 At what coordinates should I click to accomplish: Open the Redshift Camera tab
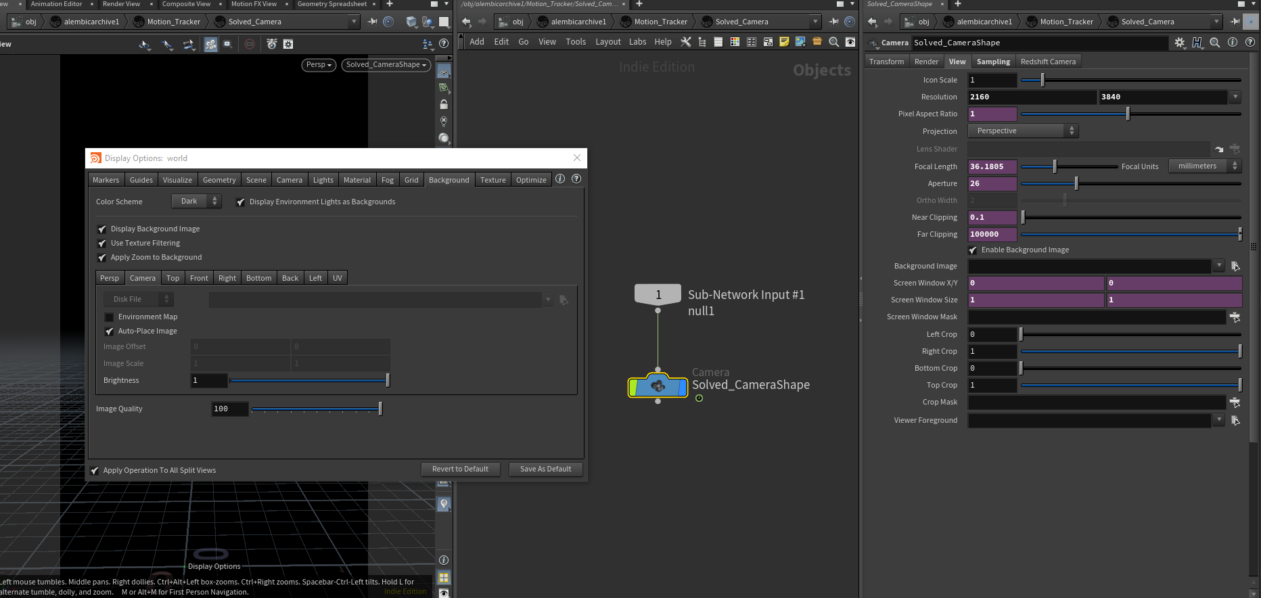click(1048, 62)
